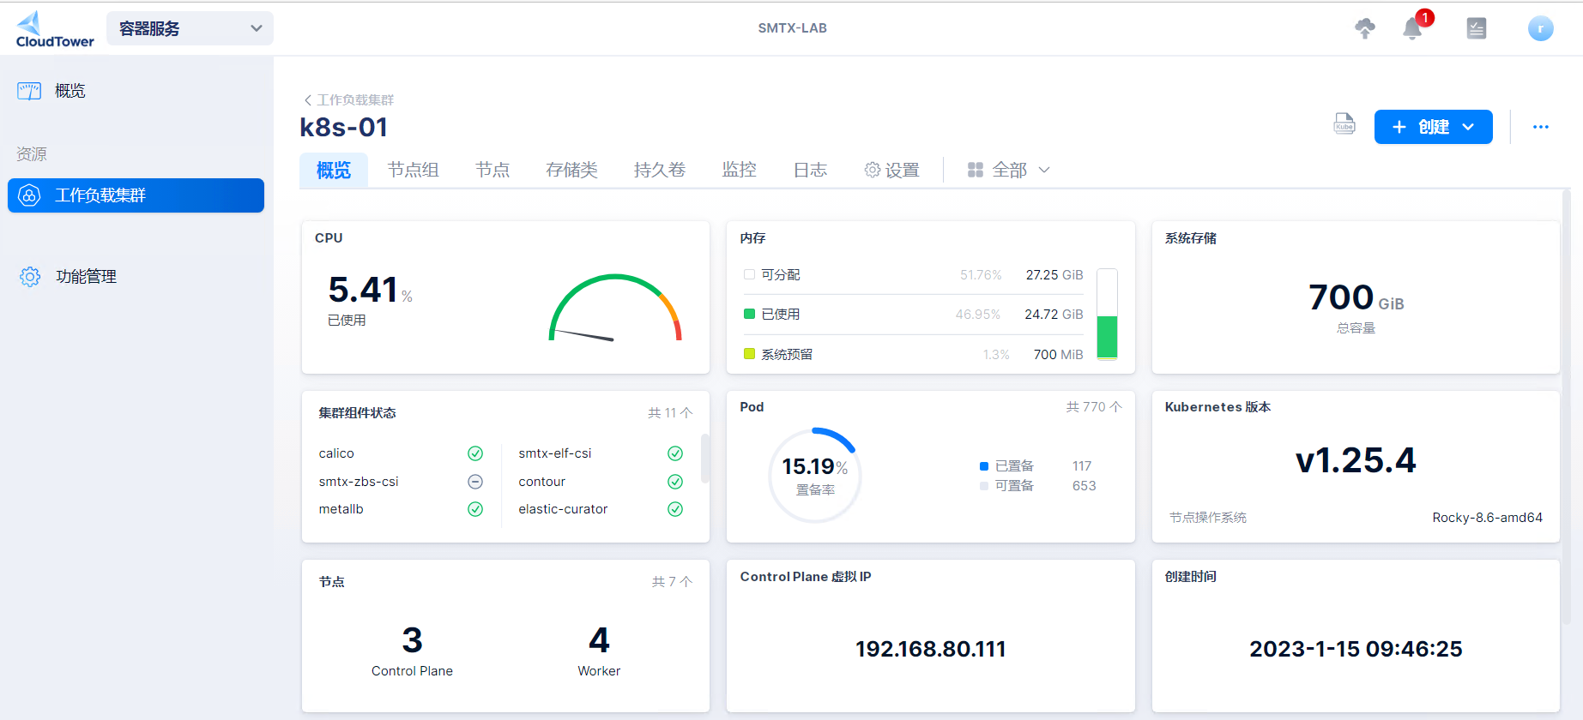Click the 共 770 个 pod count
Viewport: 1583px width, 720px height.
(1094, 407)
